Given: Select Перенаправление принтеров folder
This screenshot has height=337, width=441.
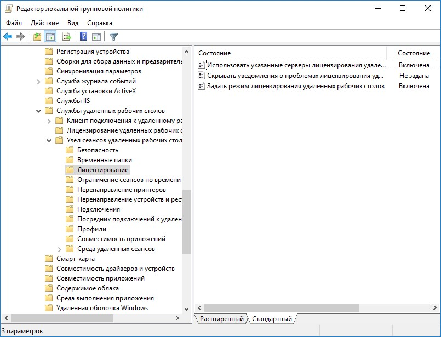Looking at the screenshot, I should click(x=122, y=190).
